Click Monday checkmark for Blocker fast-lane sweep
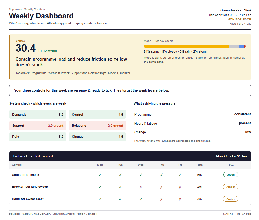This screenshot has width=259, height=220. pyautogui.click(x=100, y=187)
